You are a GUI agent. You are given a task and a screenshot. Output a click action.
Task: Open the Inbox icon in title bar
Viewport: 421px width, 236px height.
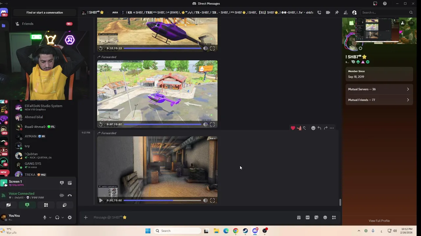pos(375,4)
